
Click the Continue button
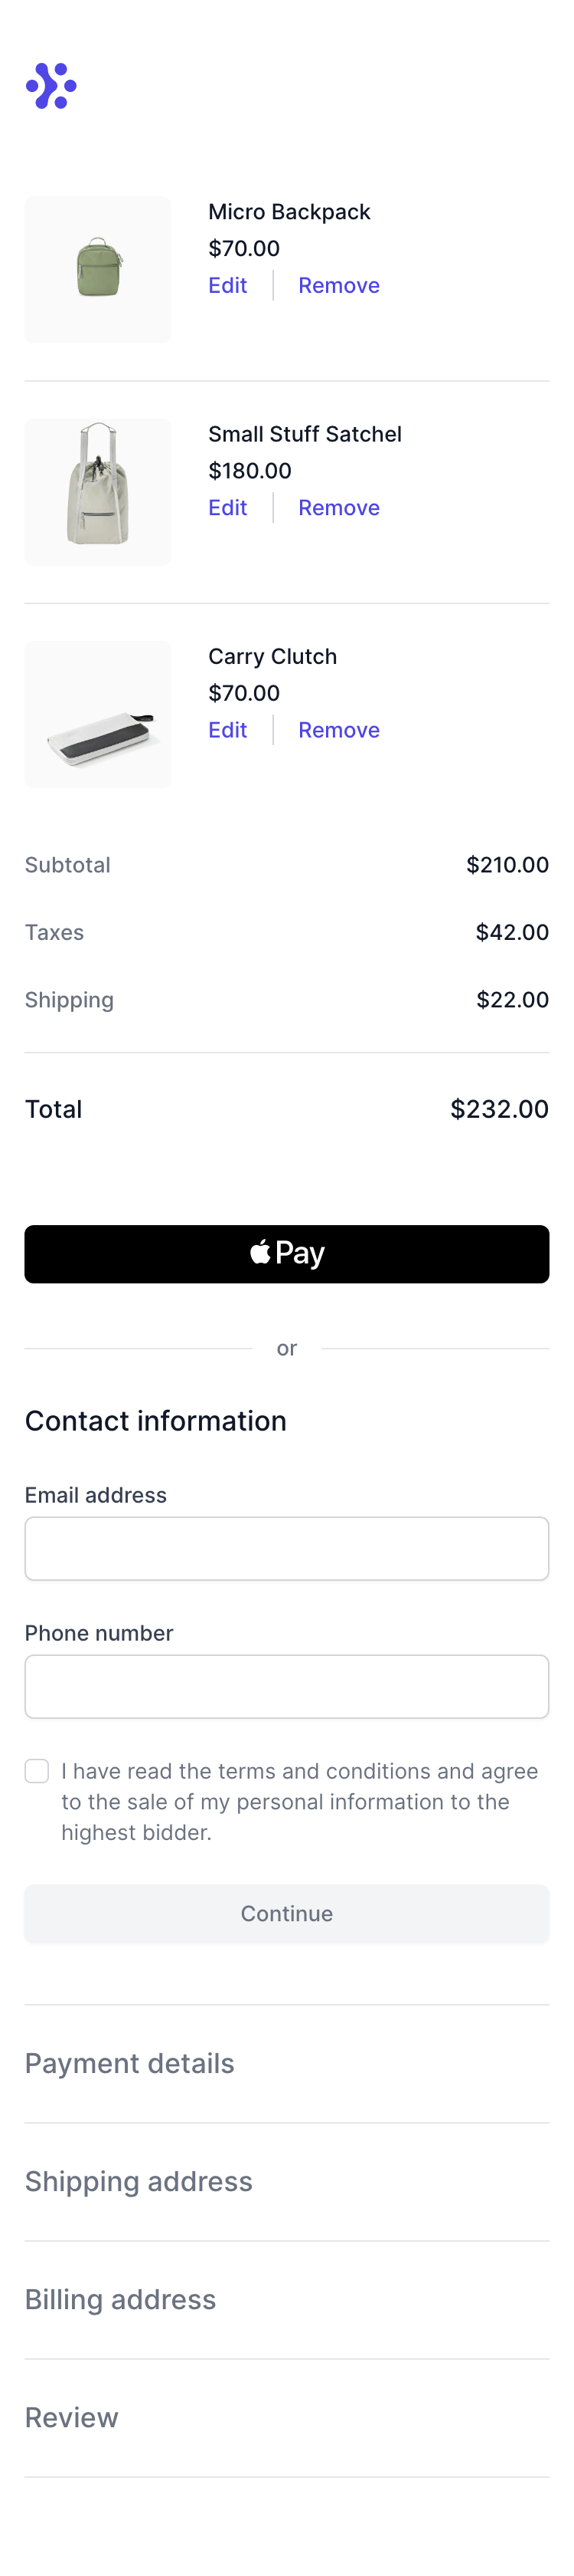pyautogui.click(x=286, y=1913)
